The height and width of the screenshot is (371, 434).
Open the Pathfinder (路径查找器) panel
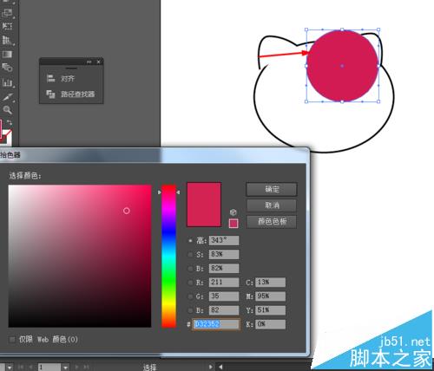(71, 94)
